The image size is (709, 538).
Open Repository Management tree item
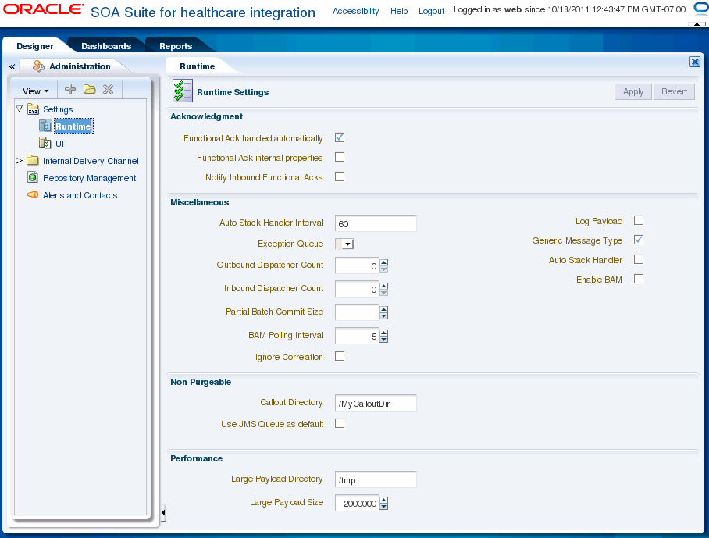pyautogui.click(x=90, y=178)
